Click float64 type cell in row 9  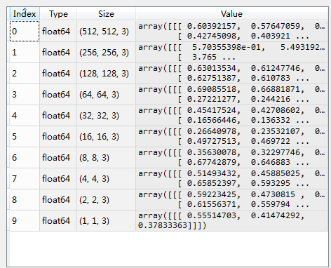tap(58, 220)
